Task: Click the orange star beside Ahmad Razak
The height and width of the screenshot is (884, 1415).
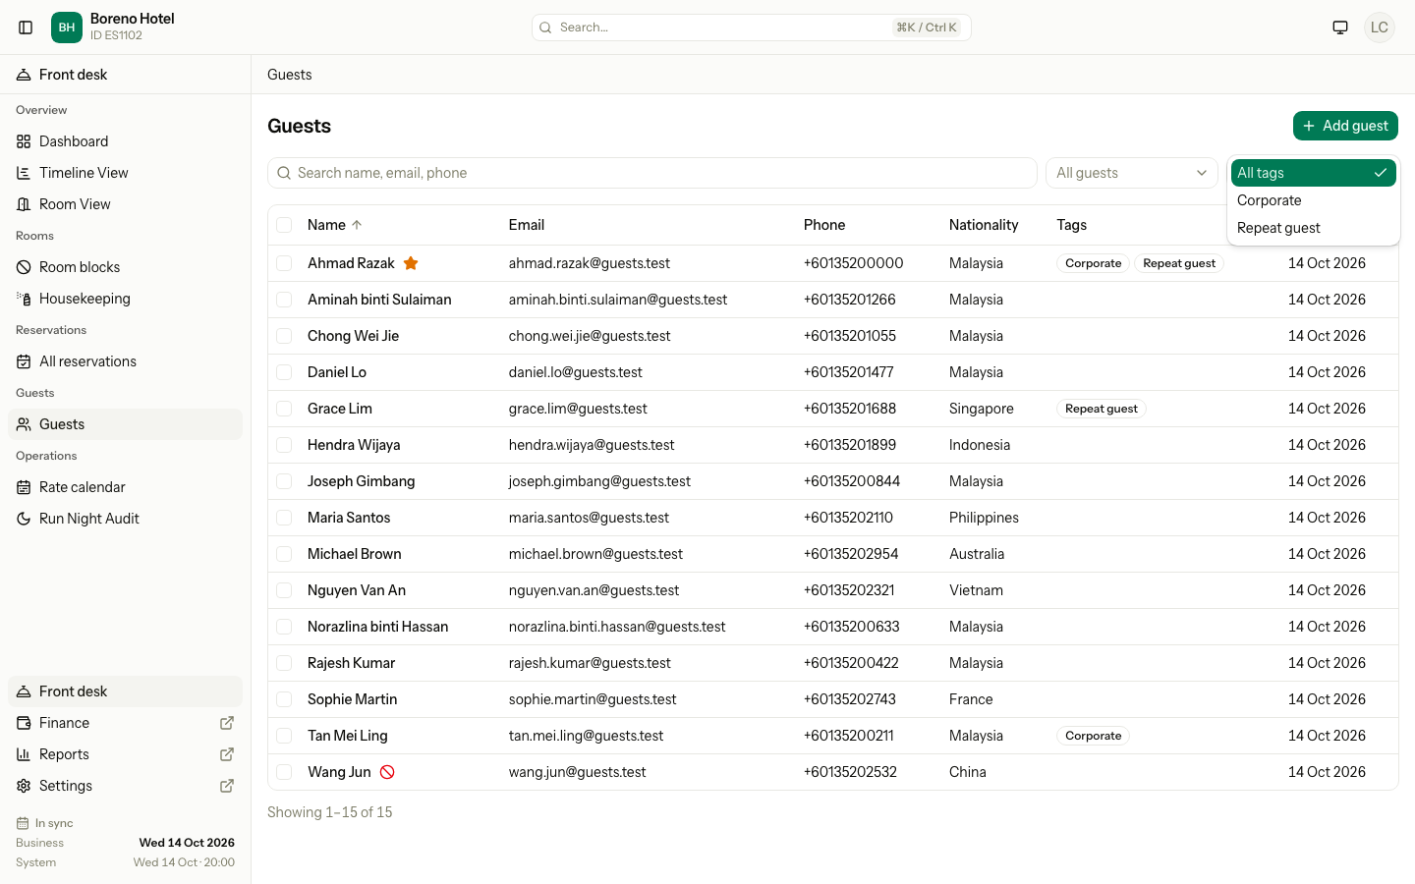Action: (x=411, y=263)
